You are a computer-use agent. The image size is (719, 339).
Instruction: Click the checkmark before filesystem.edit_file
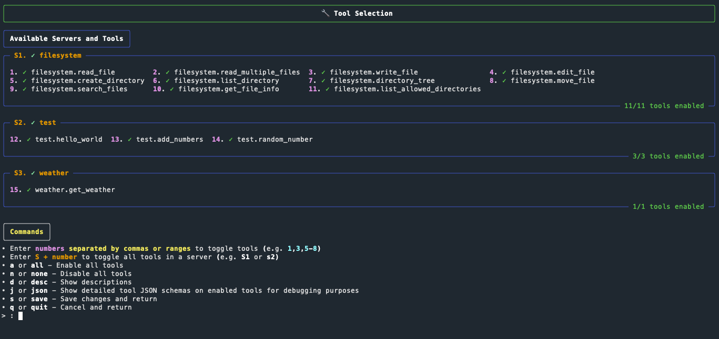click(x=504, y=72)
